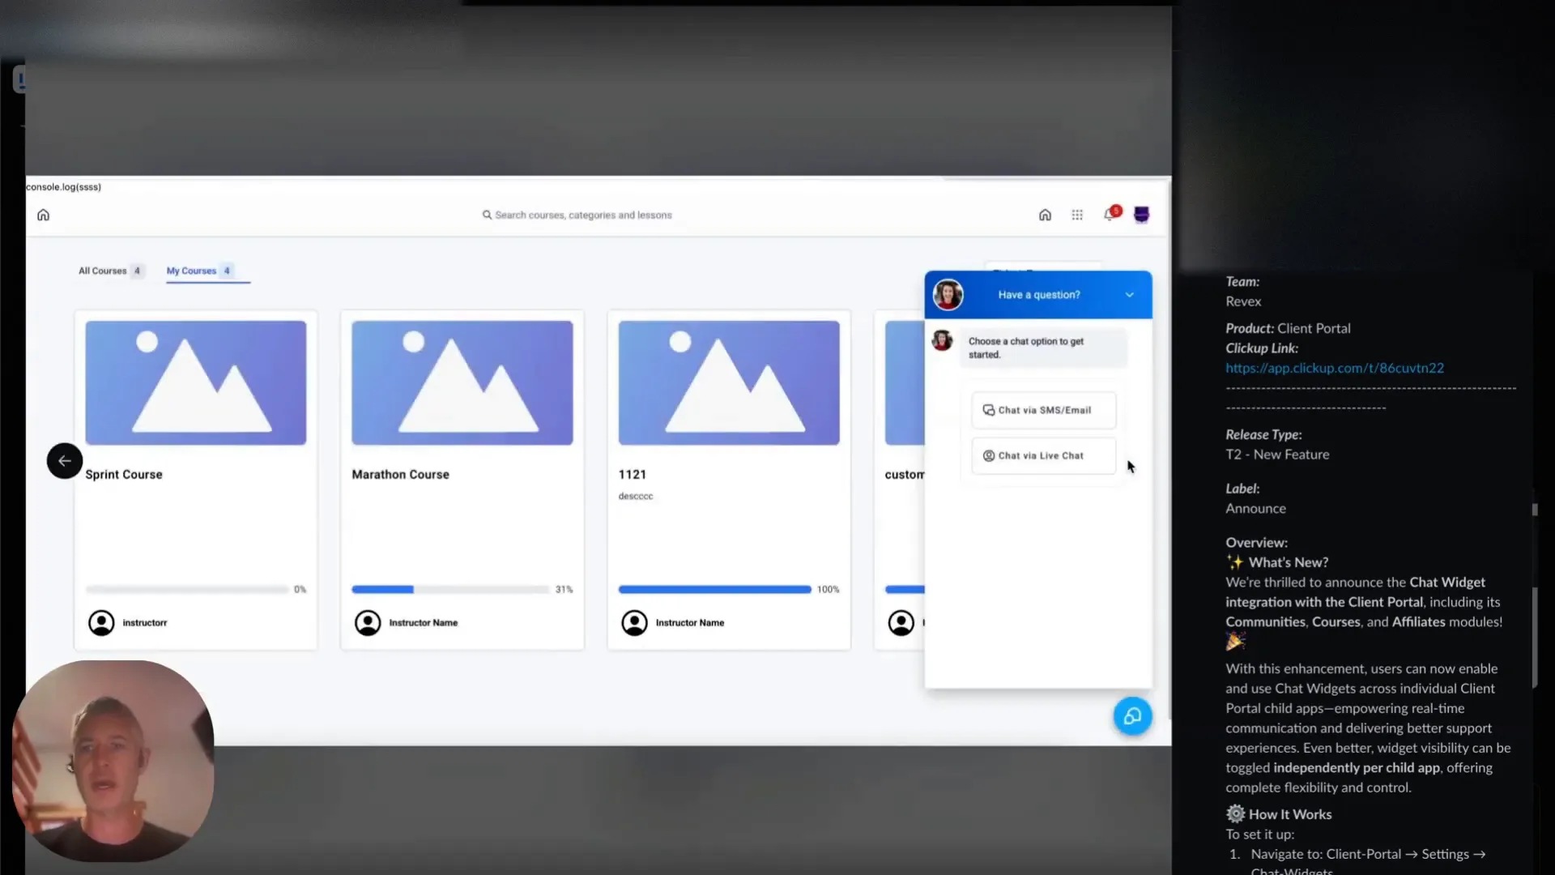Open the ClickUp task link
The height and width of the screenshot is (875, 1555).
pyautogui.click(x=1334, y=368)
